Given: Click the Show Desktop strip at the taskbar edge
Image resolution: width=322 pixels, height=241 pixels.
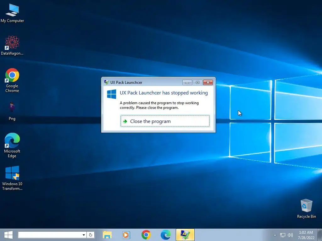Looking at the screenshot, I should tap(320, 235).
